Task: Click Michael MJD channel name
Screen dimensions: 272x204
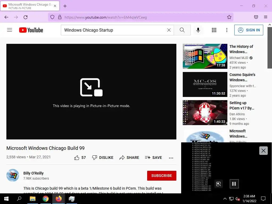Action: point(239,58)
